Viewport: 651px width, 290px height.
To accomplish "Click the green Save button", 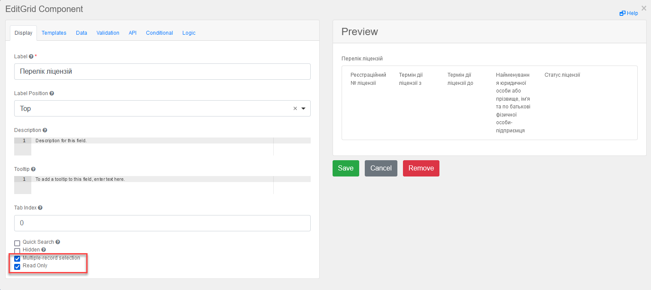I will point(346,168).
